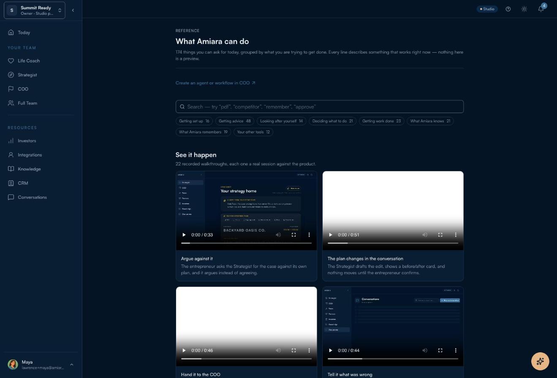Filter by 'Getting work done 23' chip

(x=382, y=121)
